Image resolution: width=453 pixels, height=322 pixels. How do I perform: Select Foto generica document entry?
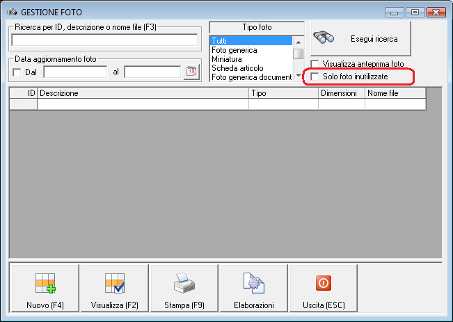[251, 77]
